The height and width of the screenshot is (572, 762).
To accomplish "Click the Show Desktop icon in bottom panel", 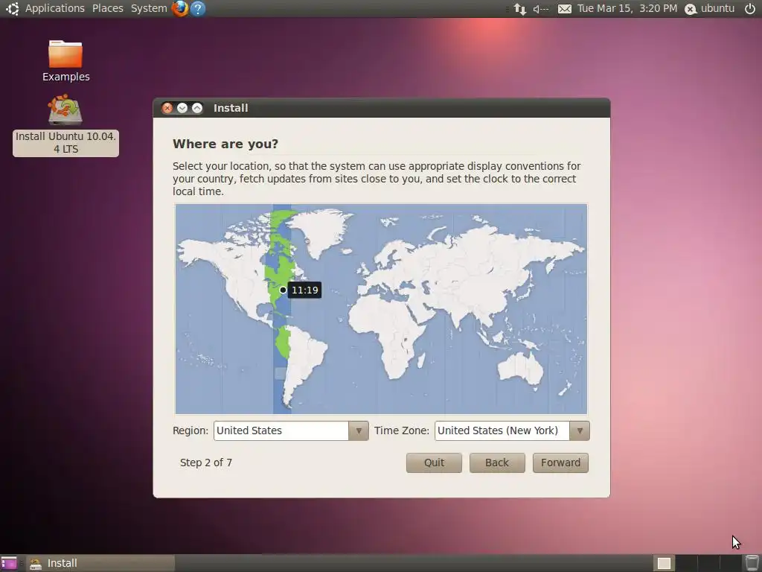I will pos(9,563).
